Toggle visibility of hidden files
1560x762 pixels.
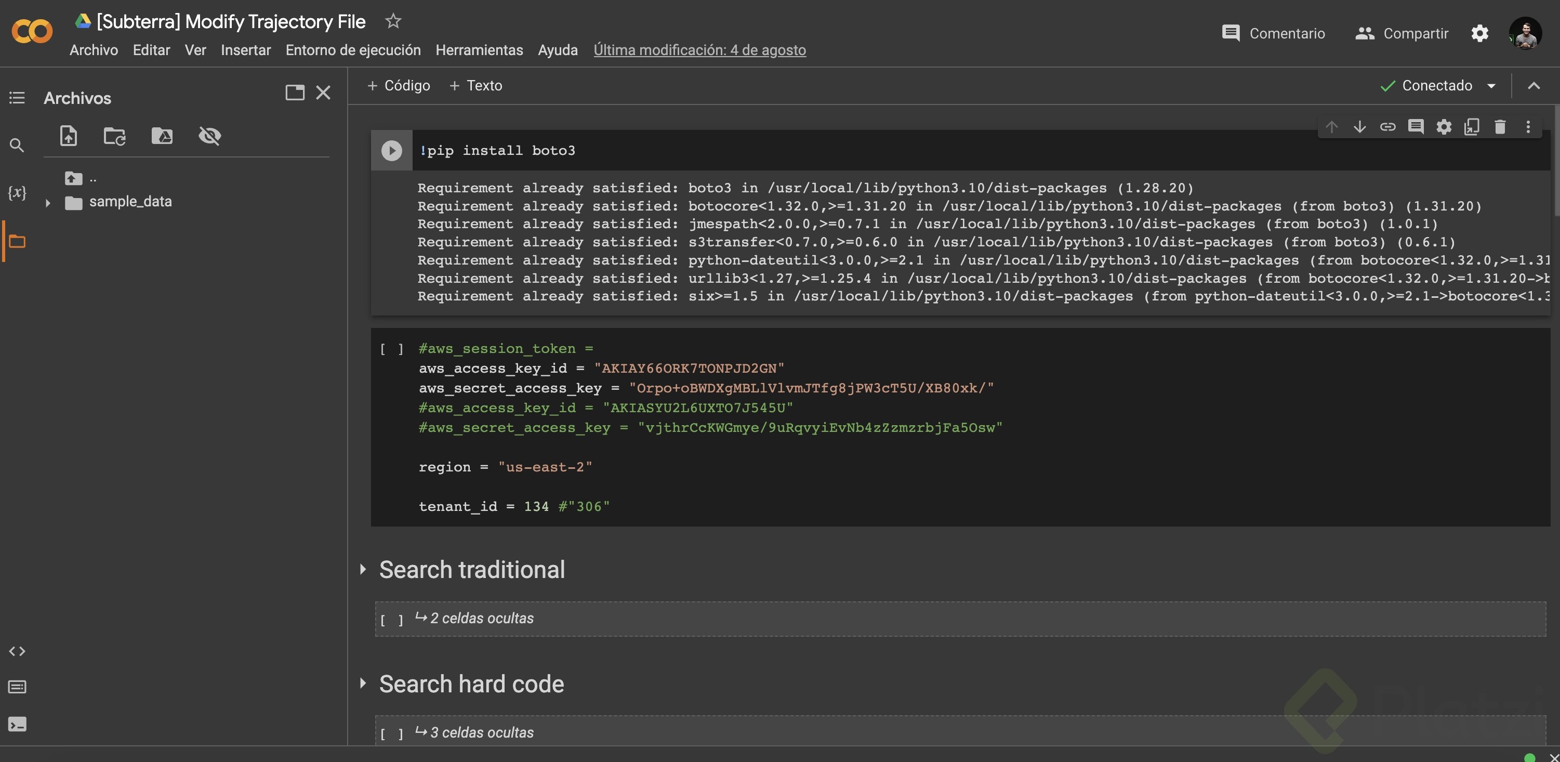[x=209, y=136]
